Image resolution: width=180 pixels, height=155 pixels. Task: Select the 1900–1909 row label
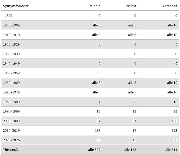(x=11, y=25)
